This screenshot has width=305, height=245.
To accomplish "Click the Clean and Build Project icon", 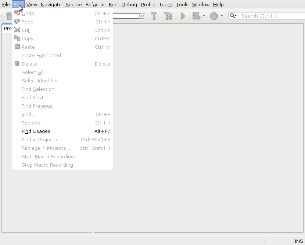I will coord(168,16).
